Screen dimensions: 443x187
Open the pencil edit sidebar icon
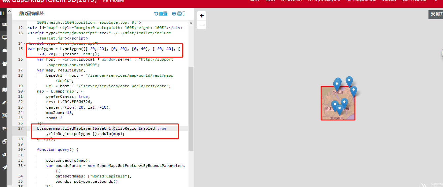click(x=4, y=102)
